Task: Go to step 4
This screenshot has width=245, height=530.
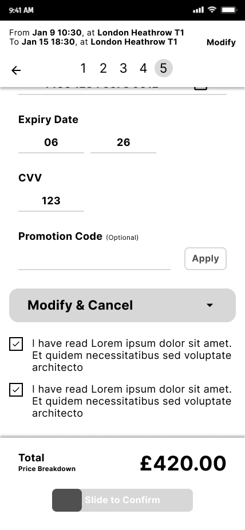Action: 143,68
